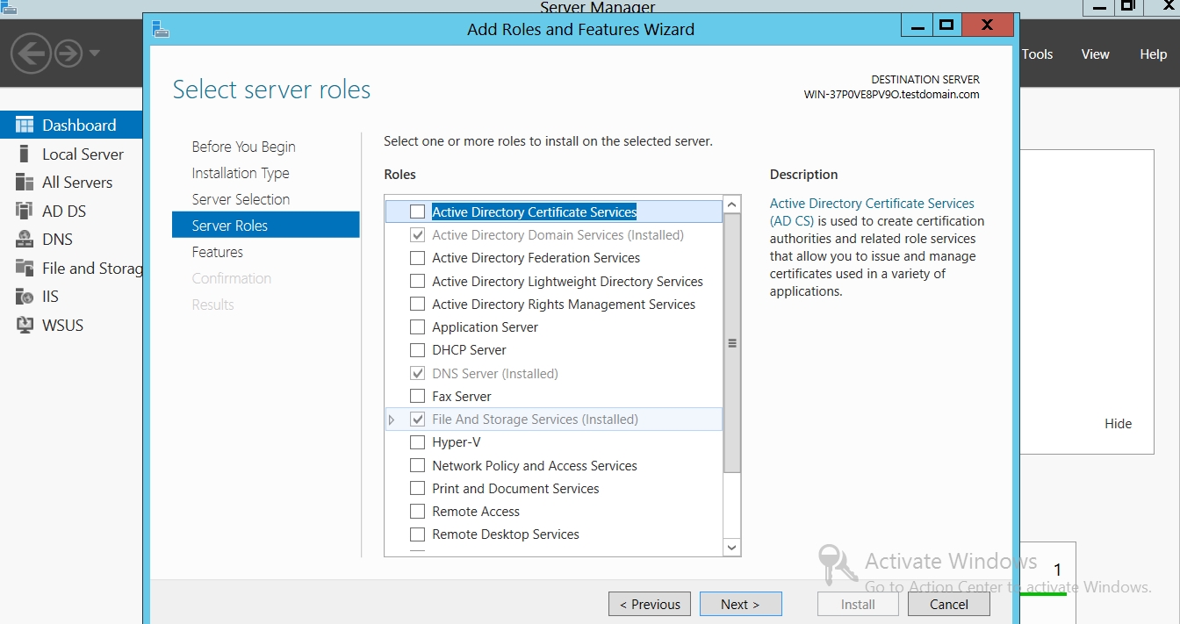Viewport: 1180px width, 624px height.
Task: Go to Before You Begin step
Action: coord(243,147)
